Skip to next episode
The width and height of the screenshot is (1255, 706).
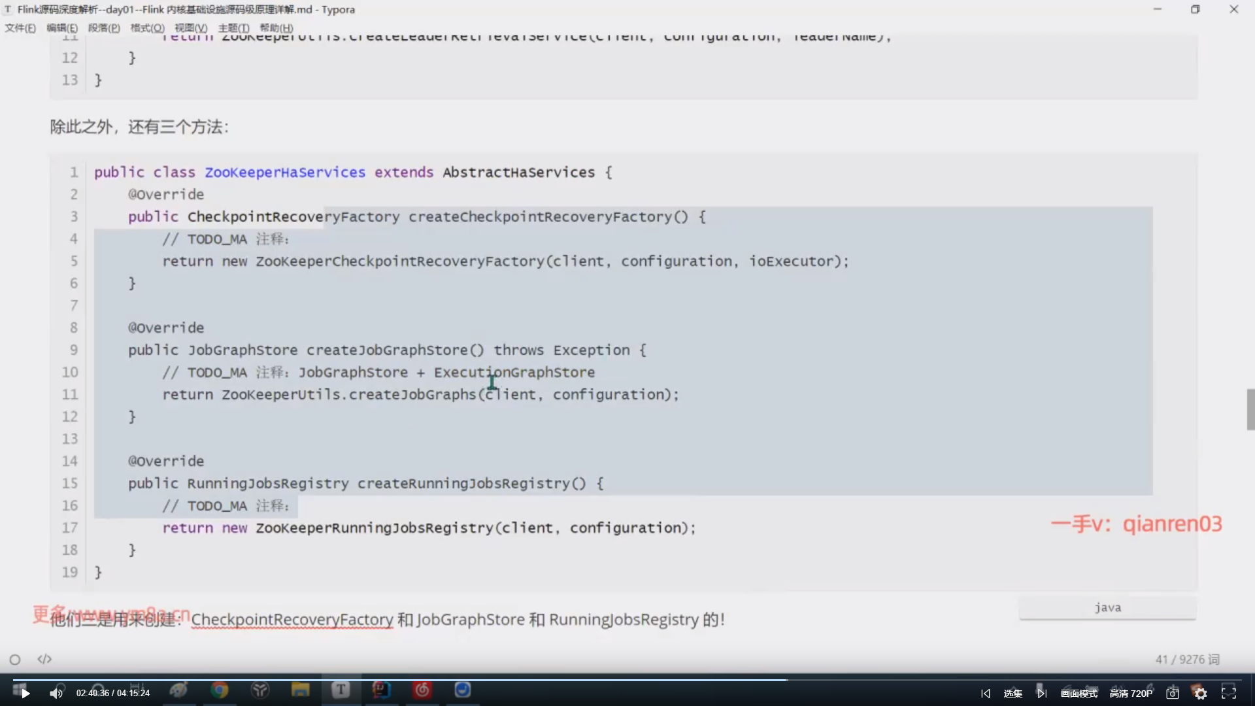click(x=1041, y=693)
